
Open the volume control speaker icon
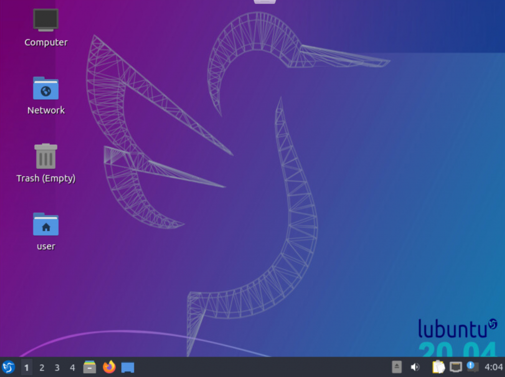click(415, 367)
